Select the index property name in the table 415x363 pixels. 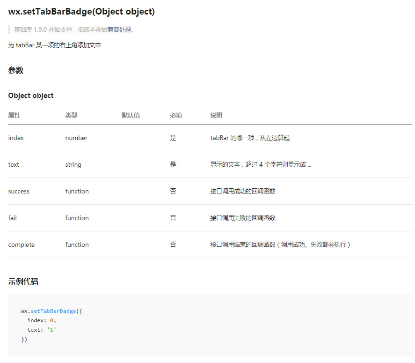16,138
